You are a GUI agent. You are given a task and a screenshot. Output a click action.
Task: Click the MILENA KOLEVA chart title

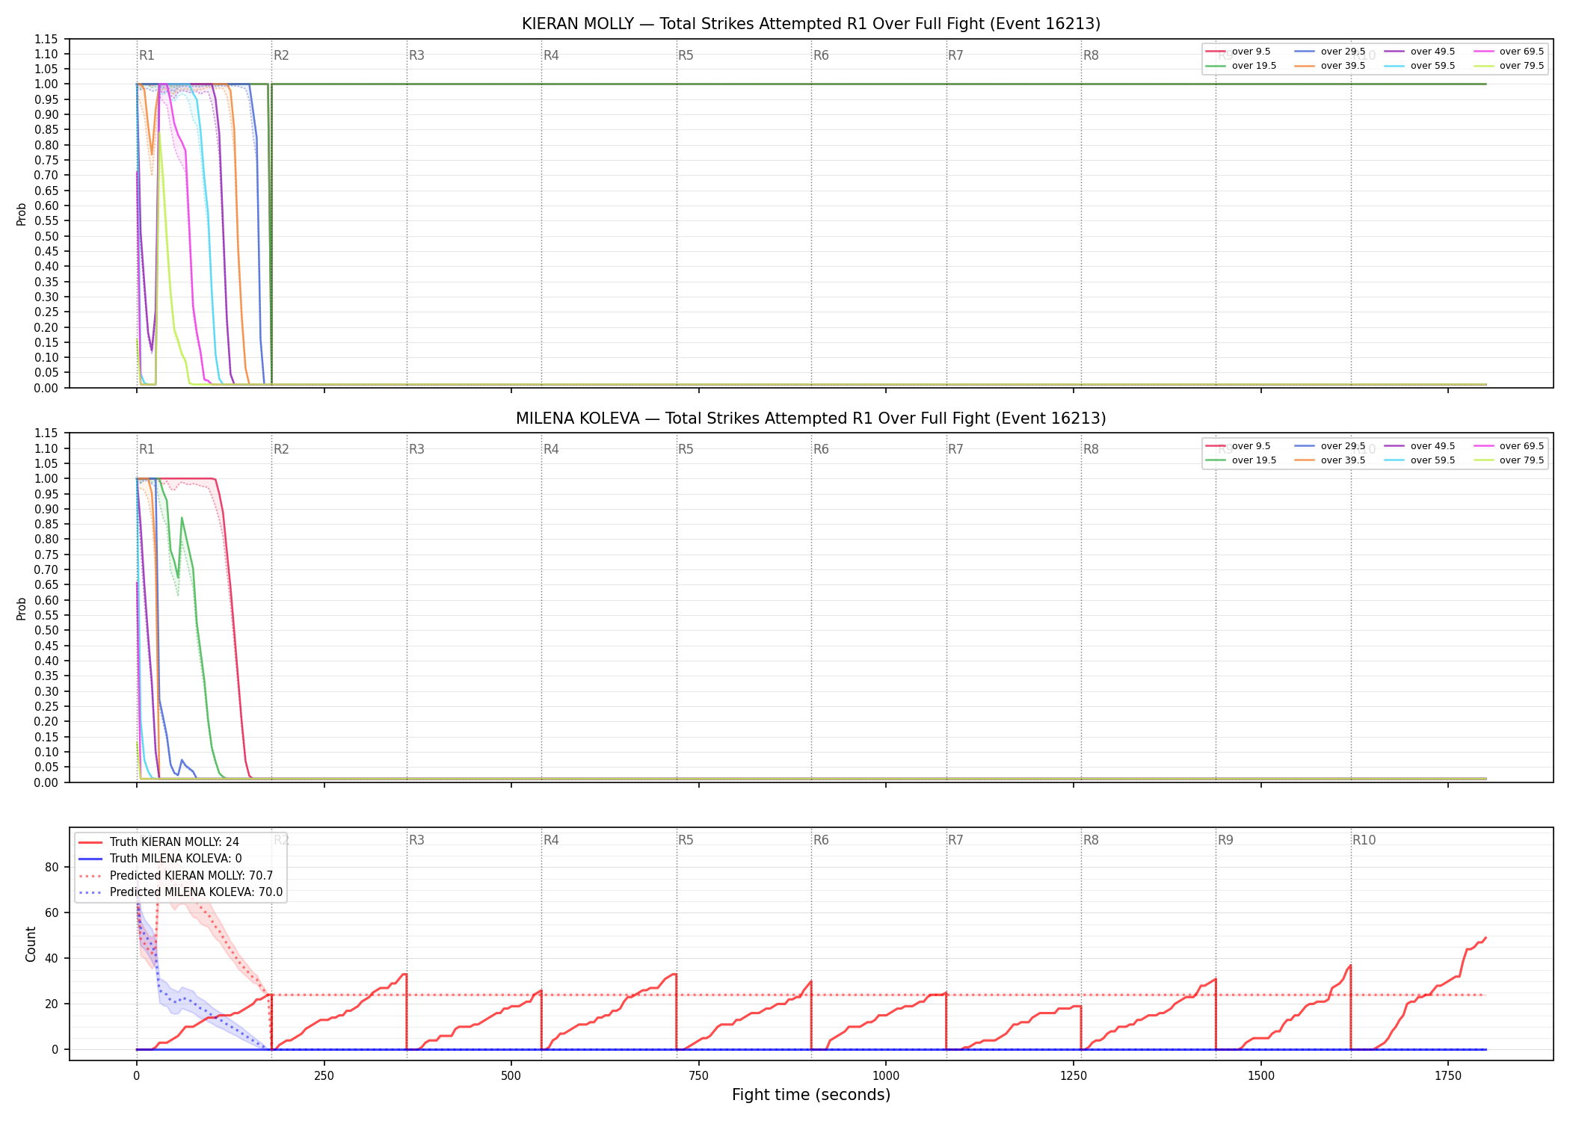(811, 419)
